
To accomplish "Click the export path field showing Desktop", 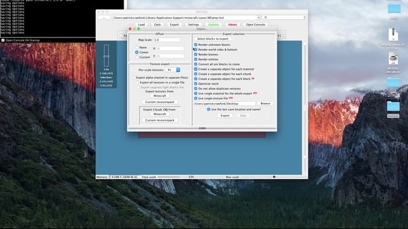I will click(224, 104).
